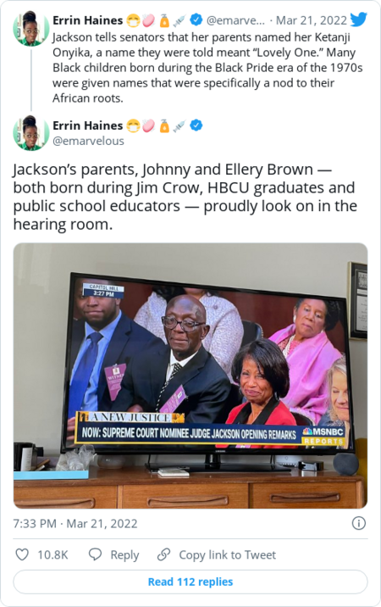Like the tweet with heart icon

click(22, 554)
